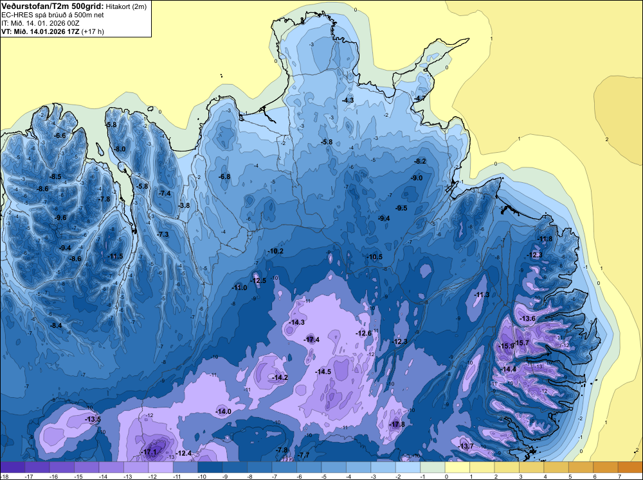Click the 'Veðurstofan/T2m 500grid:' title text
The height and width of the screenshot is (480, 643).
(52, 6)
